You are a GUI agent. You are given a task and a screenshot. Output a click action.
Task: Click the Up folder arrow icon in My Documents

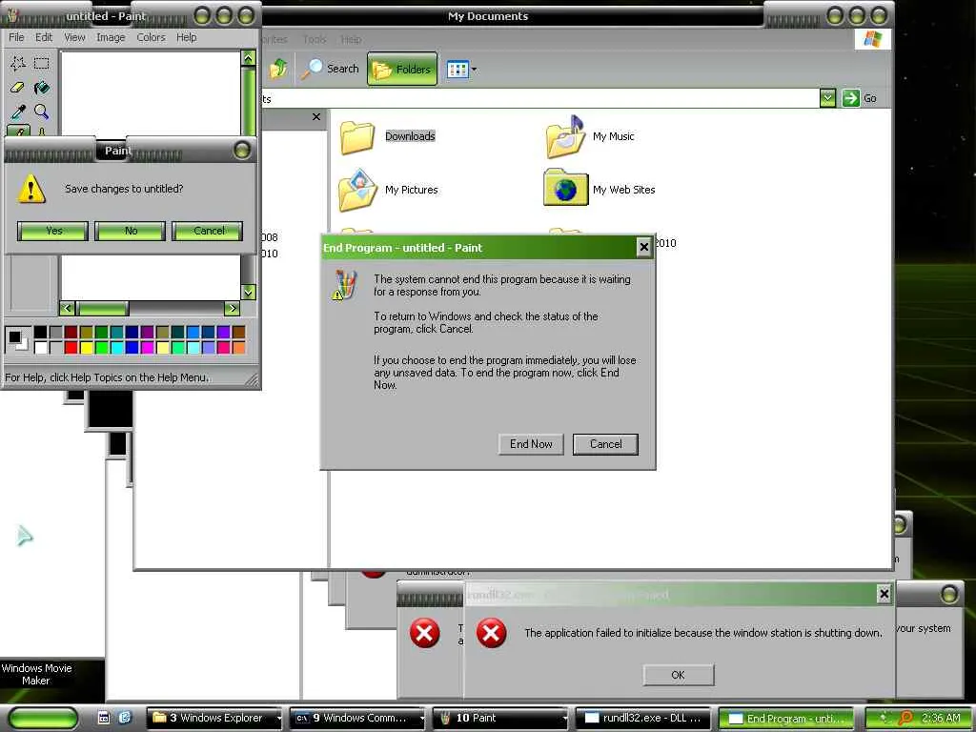(x=278, y=69)
